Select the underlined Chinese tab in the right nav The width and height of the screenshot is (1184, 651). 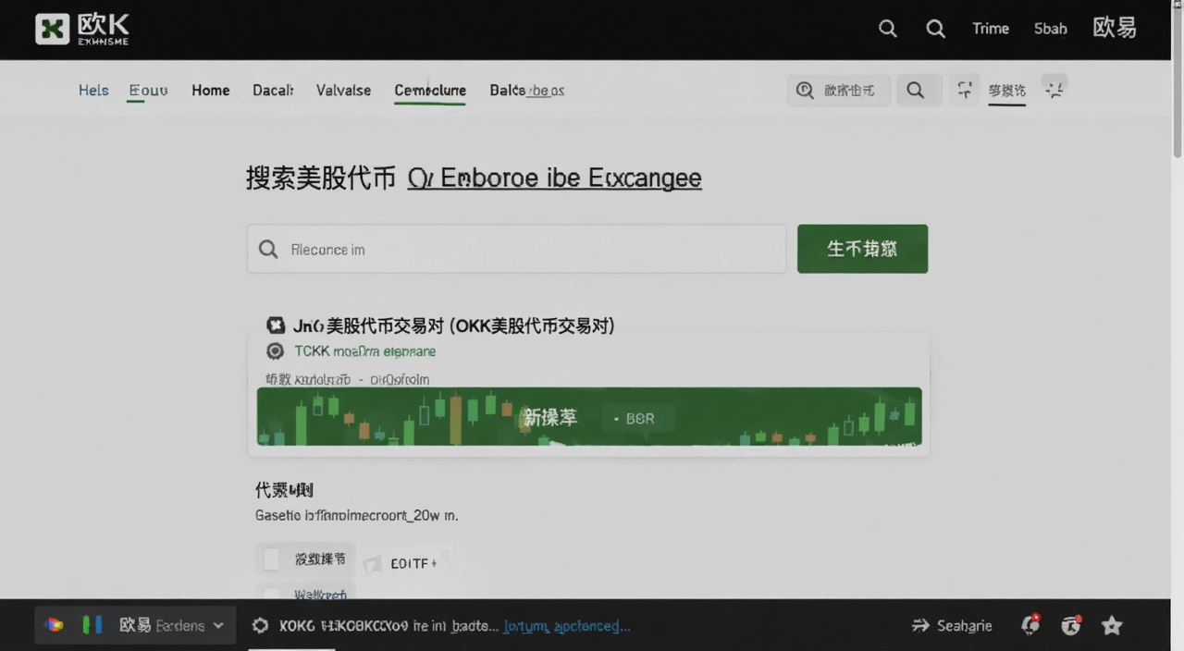tap(1006, 91)
